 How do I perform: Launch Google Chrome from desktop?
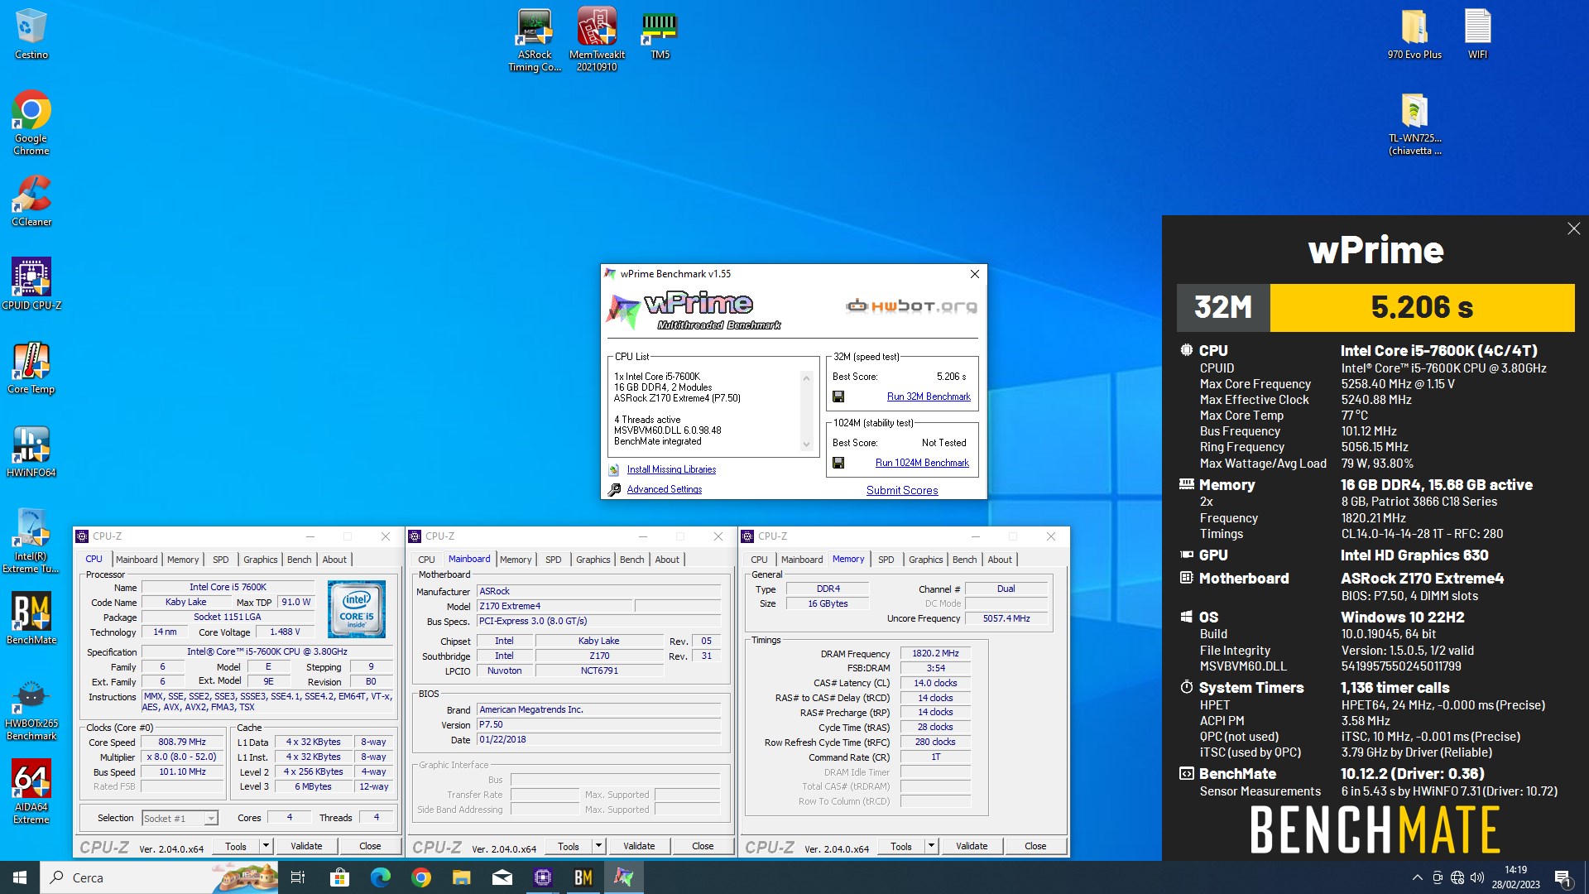click(31, 123)
